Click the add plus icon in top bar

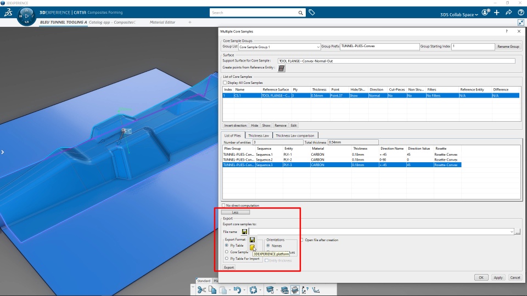click(x=497, y=13)
